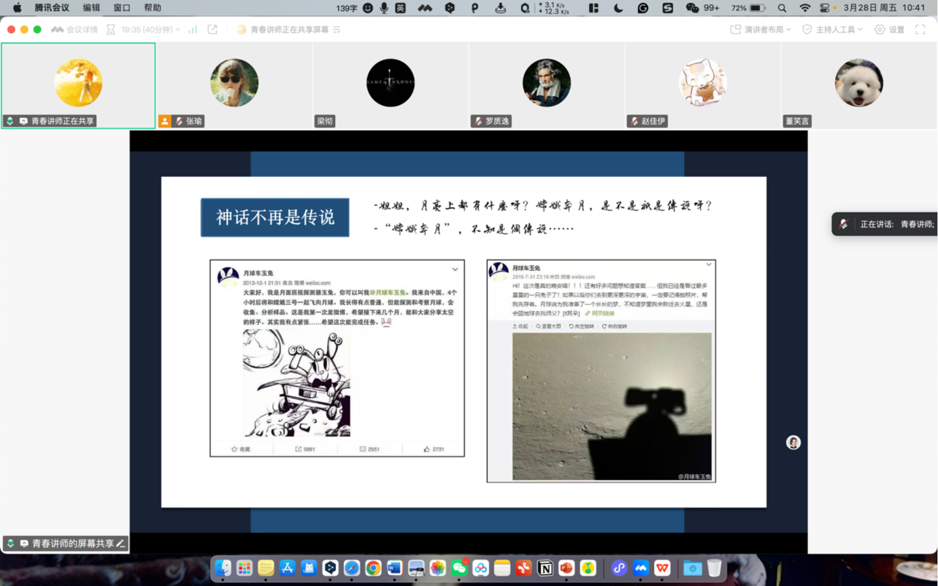Click the edit pencil on 青春讲师的屏幕共享 label

pyautogui.click(x=120, y=543)
